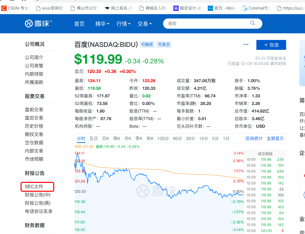Open 内部交易 in the sidebar
Screen dimensions: 305x234
tap(34, 151)
